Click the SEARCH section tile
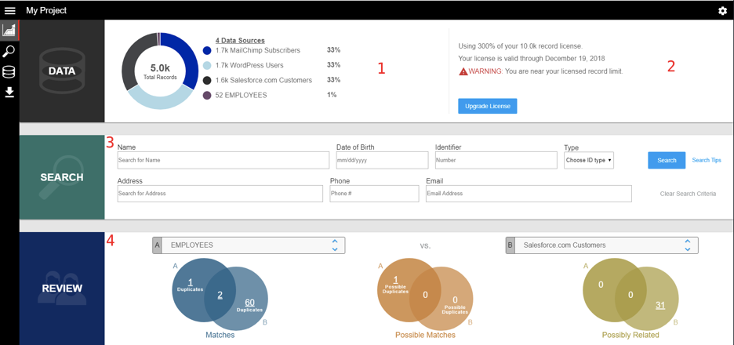Viewport: 734px width, 345px height. [62, 177]
